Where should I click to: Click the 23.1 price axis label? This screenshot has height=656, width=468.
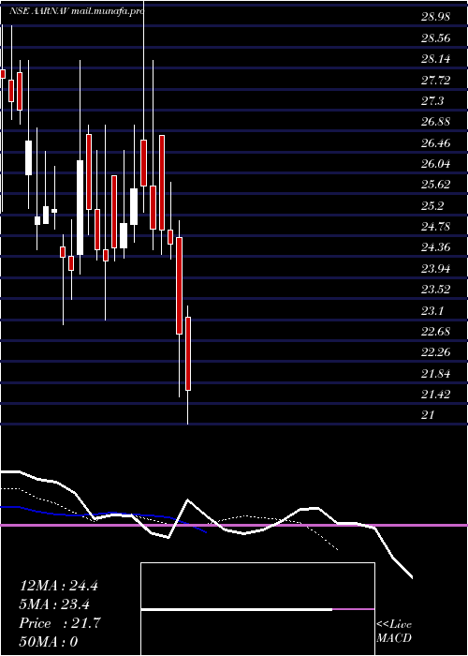pyautogui.click(x=432, y=310)
